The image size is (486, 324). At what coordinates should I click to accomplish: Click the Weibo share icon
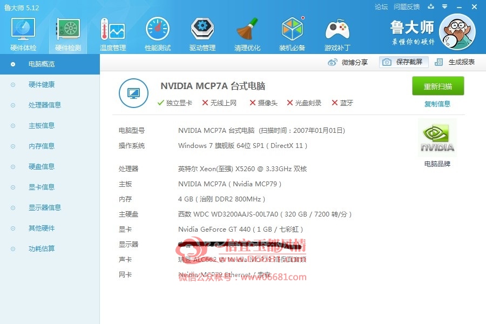click(332, 62)
